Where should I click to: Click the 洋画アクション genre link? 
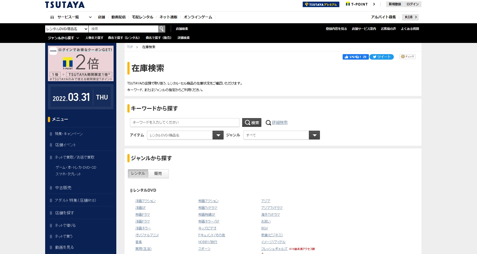point(145,201)
